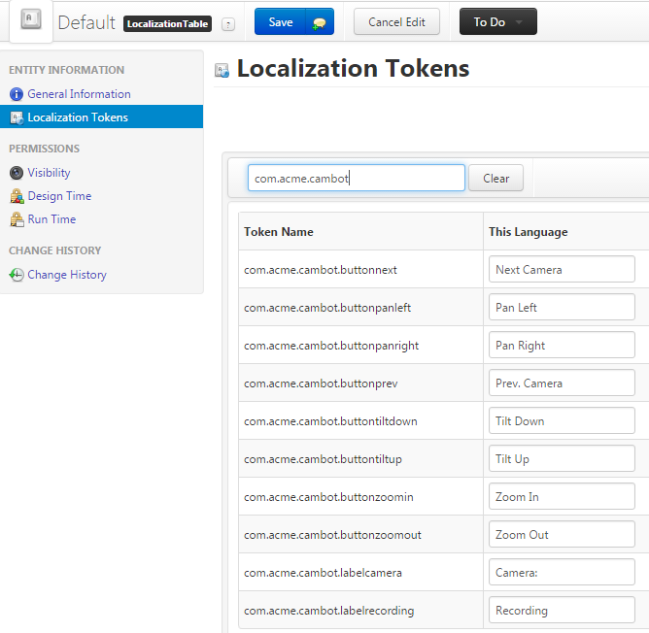Edit the Recording translation field
This screenshot has height=633, width=649.
click(x=562, y=610)
